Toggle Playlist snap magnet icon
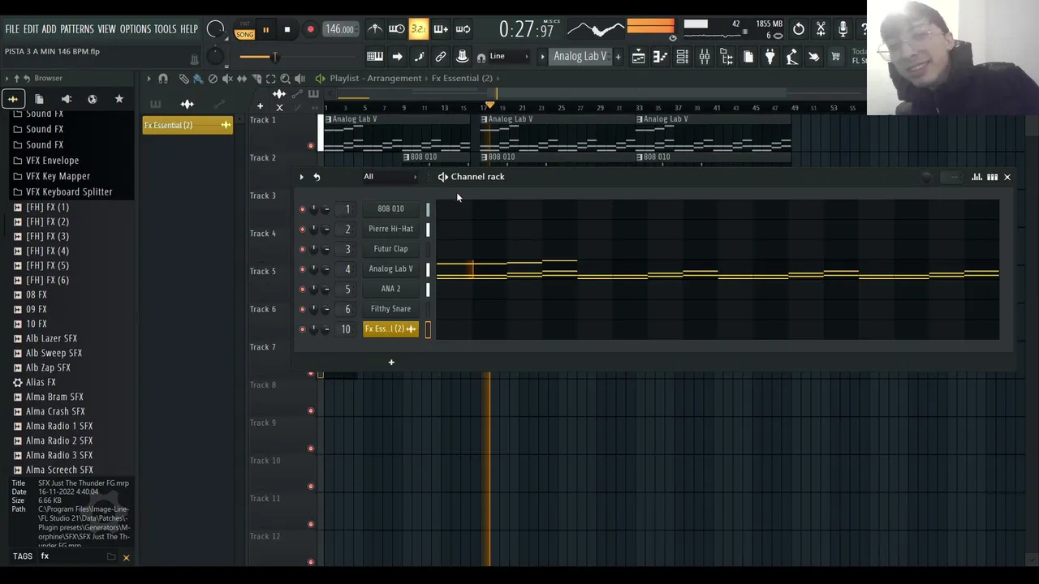The height and width of the screenshot is (584, 1039). tap(162, 79)
